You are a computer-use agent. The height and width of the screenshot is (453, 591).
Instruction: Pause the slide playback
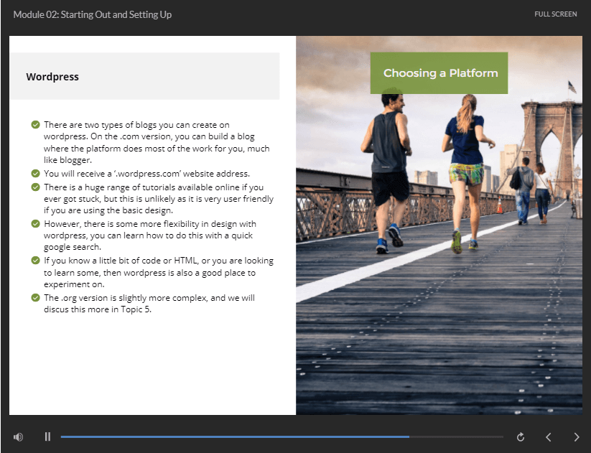pos(47,436)
